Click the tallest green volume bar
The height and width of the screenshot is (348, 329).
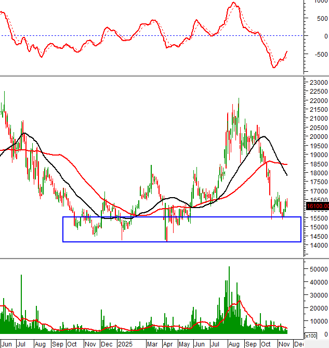[229, 299]
